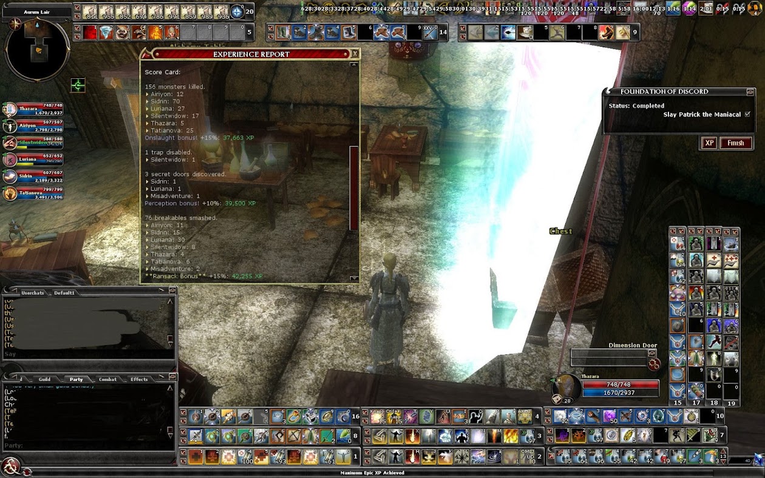
Task: Close the Experience Report window
Action: 355,54
